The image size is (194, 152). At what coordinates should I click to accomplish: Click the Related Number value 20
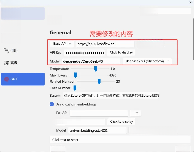(118, 82)
